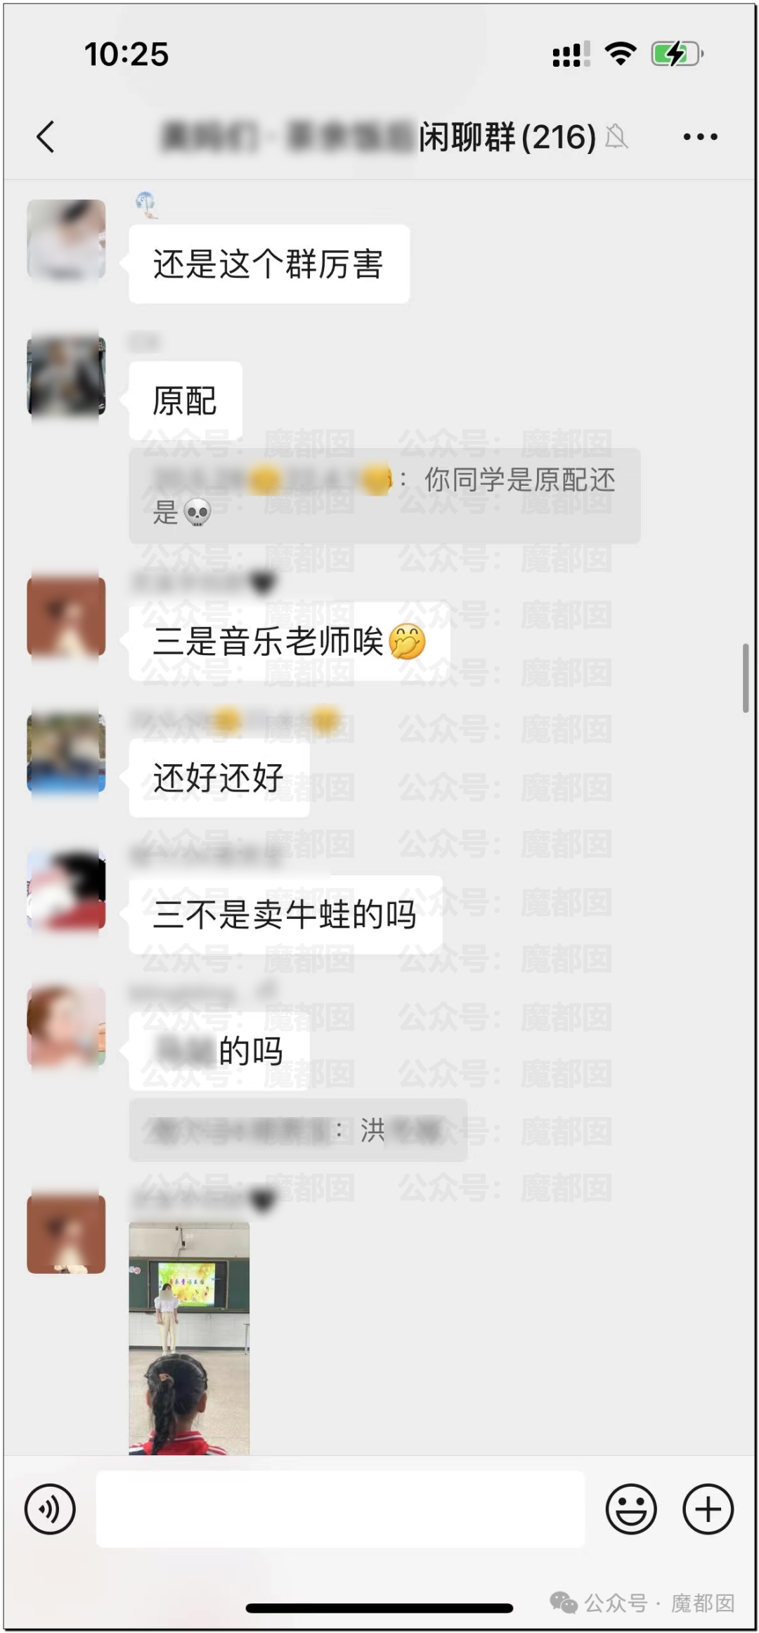Tap the chat scrollbar handle
This screenshot has width=759, height=1633.
(x=746, y=678)
